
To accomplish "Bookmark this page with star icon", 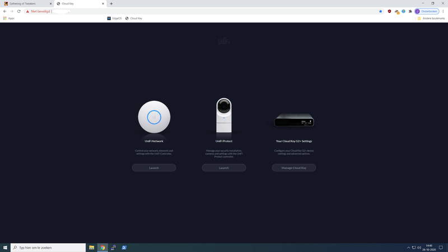I will click(x=381, y=11).
